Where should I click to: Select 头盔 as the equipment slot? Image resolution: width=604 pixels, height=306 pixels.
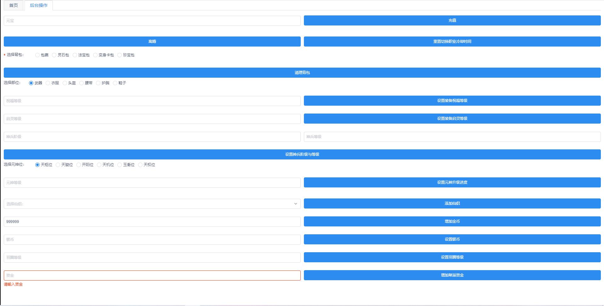(x=65, y=83)
